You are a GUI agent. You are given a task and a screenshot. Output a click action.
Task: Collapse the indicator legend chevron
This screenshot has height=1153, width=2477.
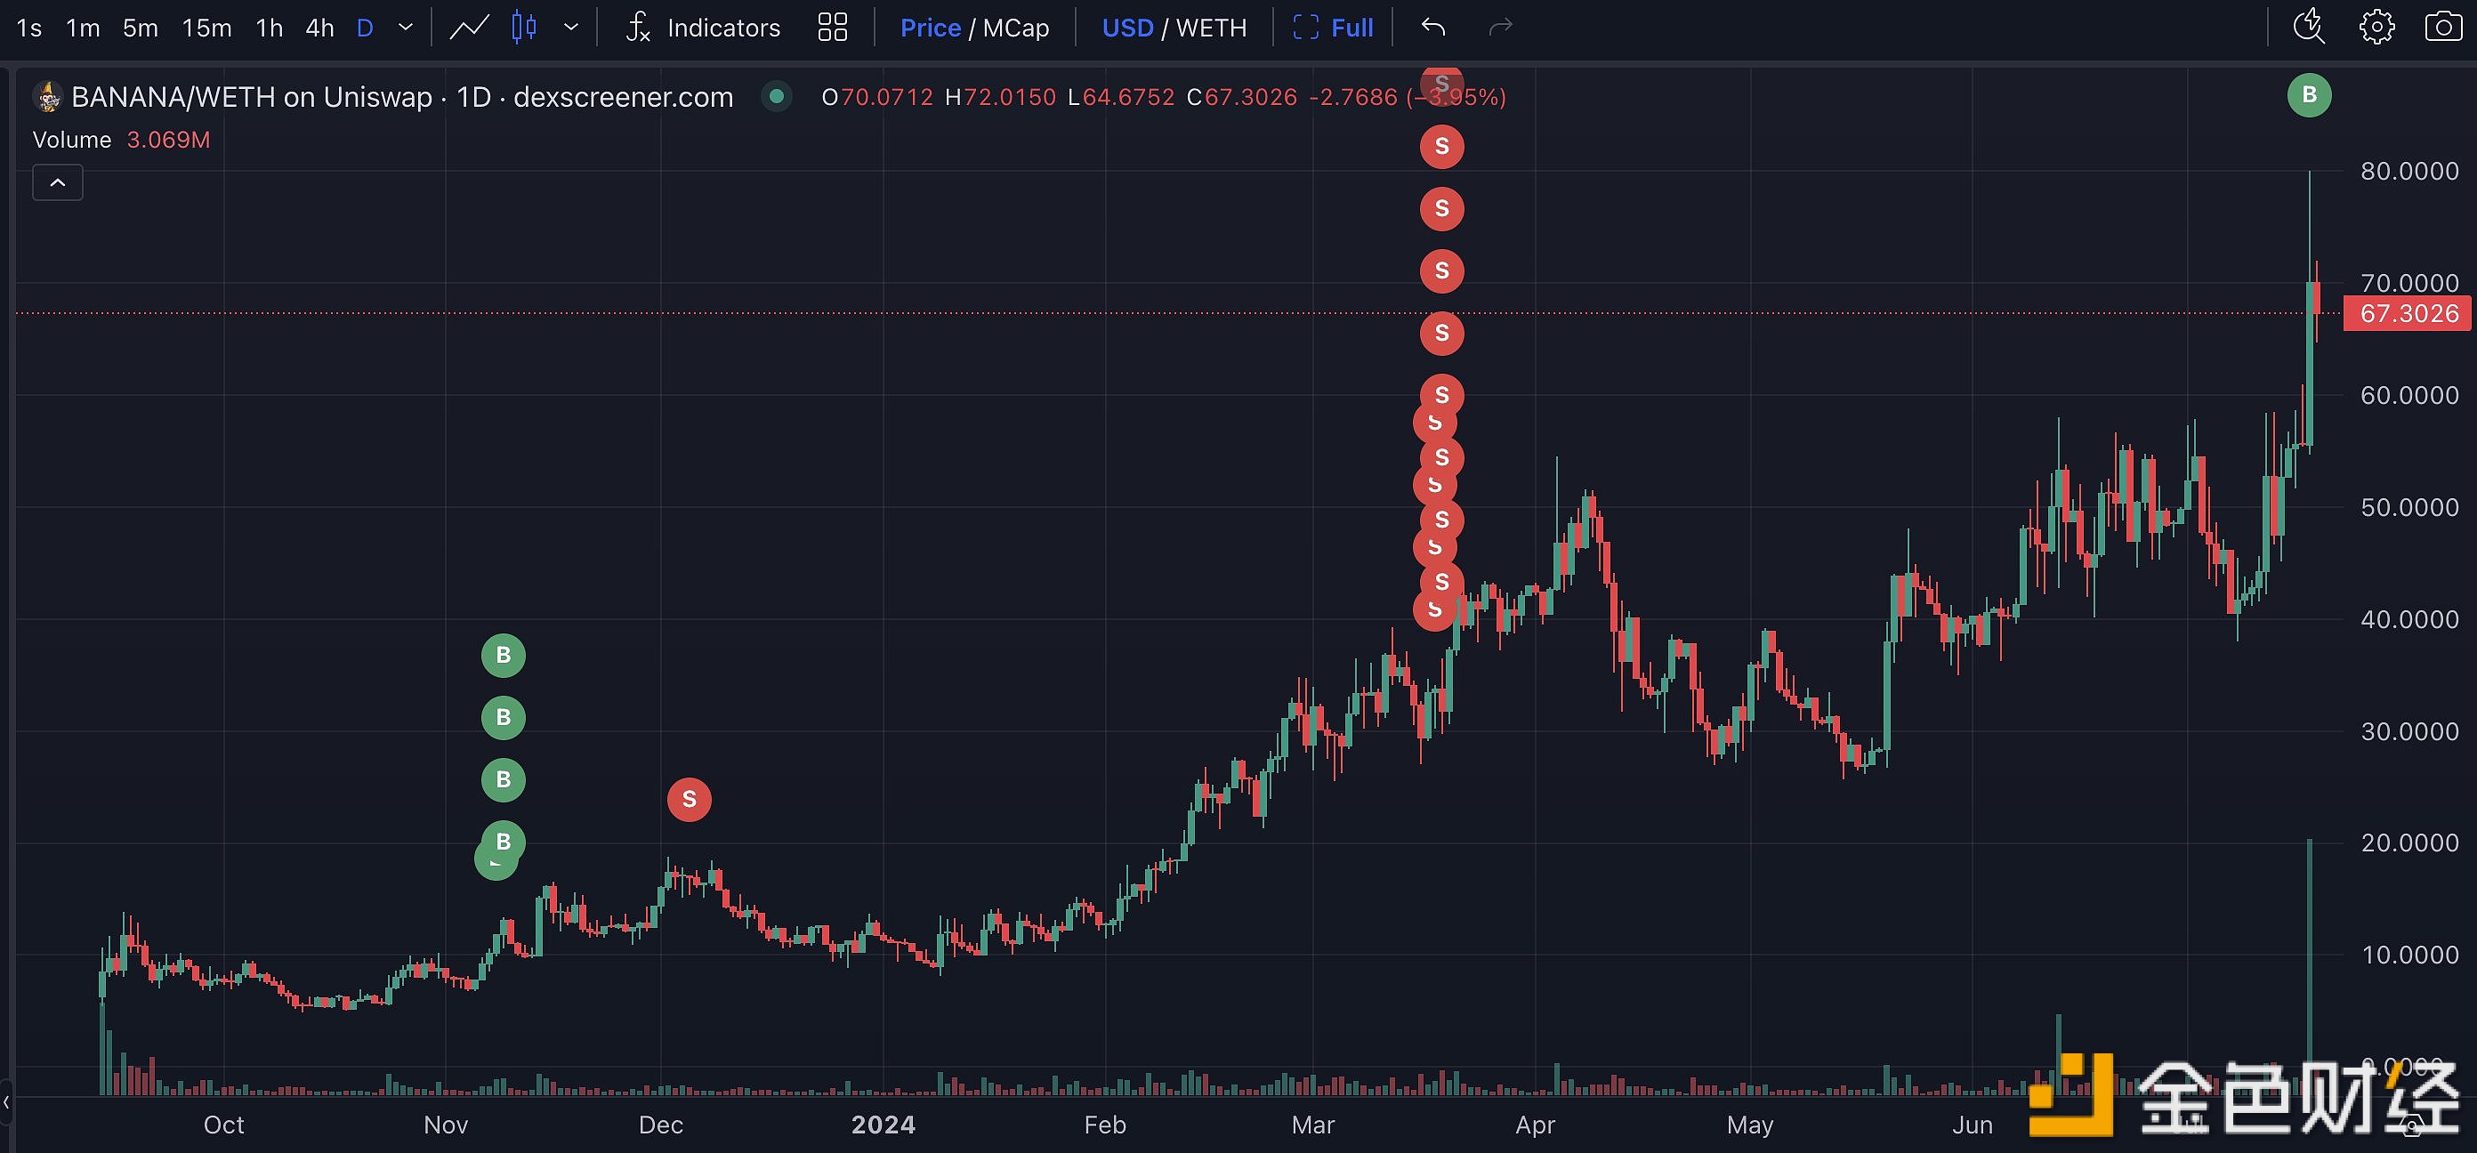click(58, 182)
